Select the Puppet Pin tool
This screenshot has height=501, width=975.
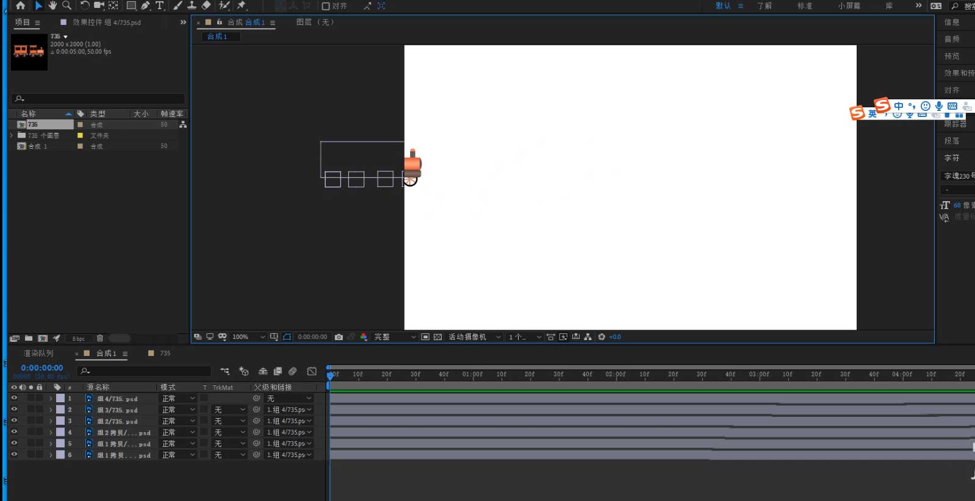pos(242,5)
